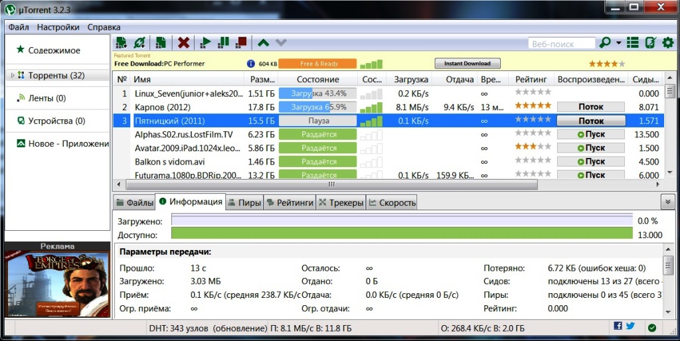Click the star rating for Карпов (2012)
680x341 pixels.
[x=533, y=106]
